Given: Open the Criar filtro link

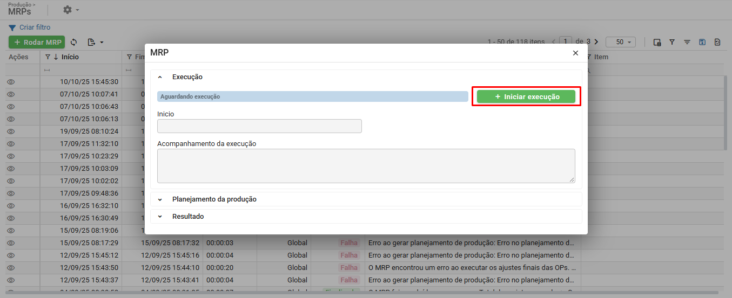Looking at the screenshot, I should pyautogui.click(x=35, y=27).
